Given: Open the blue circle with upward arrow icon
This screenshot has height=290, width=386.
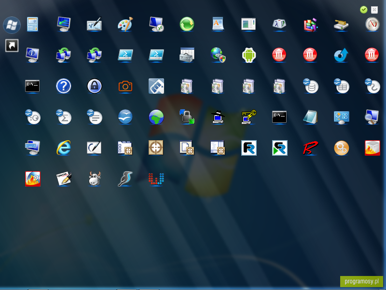Looking at the screenshot, I should tap(341, 55).
